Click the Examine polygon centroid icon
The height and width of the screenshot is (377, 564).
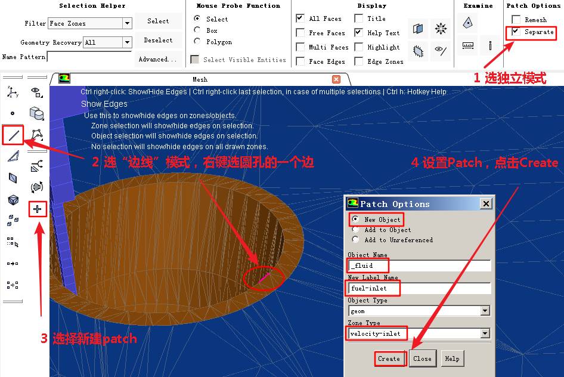pyautogui.click(x=467, y=23)
